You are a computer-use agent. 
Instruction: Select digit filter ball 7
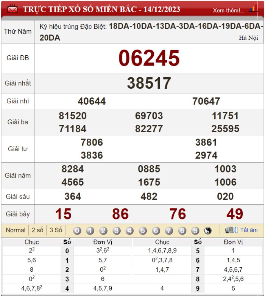point(169,230)
